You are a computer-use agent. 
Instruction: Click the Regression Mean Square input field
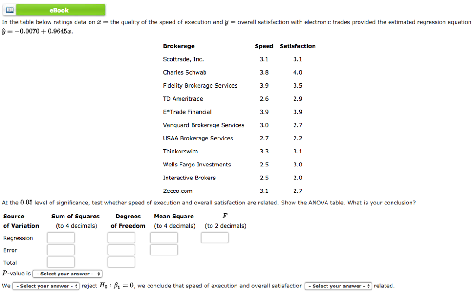(x=163, y=237)
